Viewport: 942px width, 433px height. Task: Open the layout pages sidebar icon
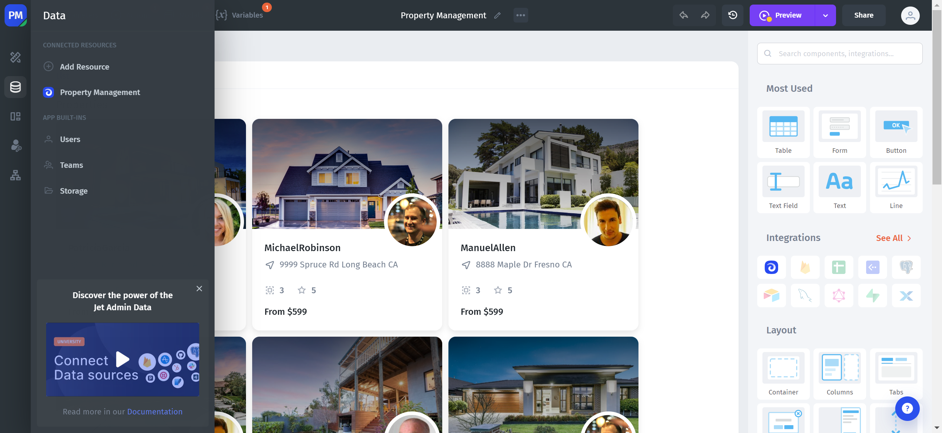click(15, 117)
